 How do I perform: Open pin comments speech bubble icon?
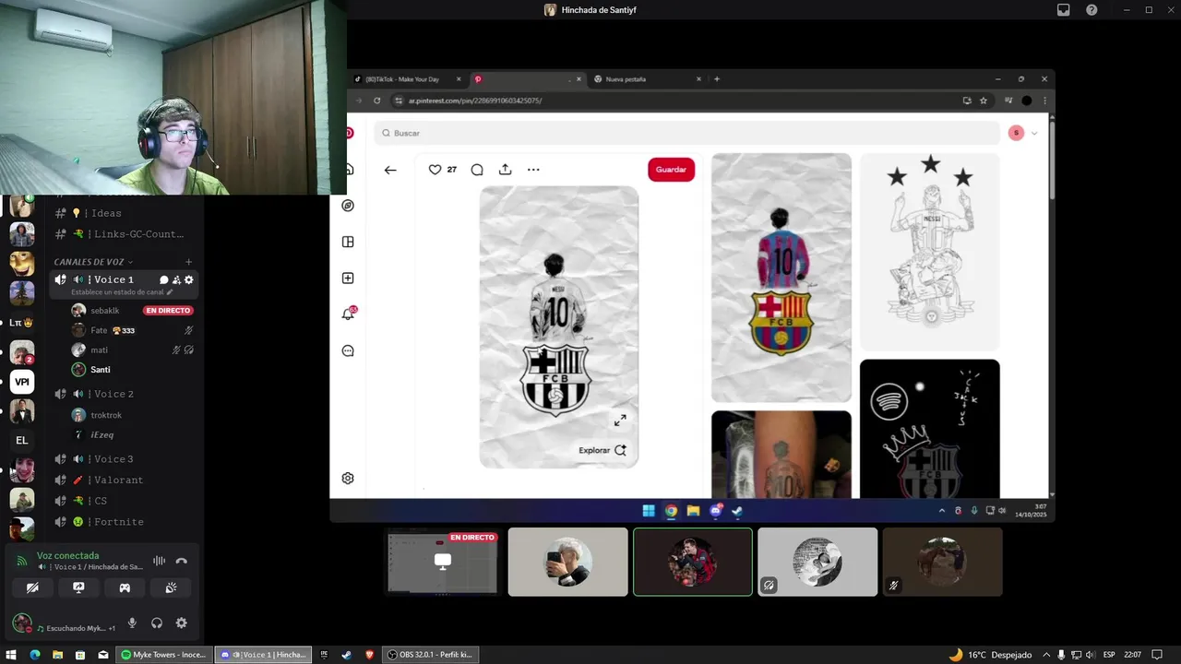(477, 170)
